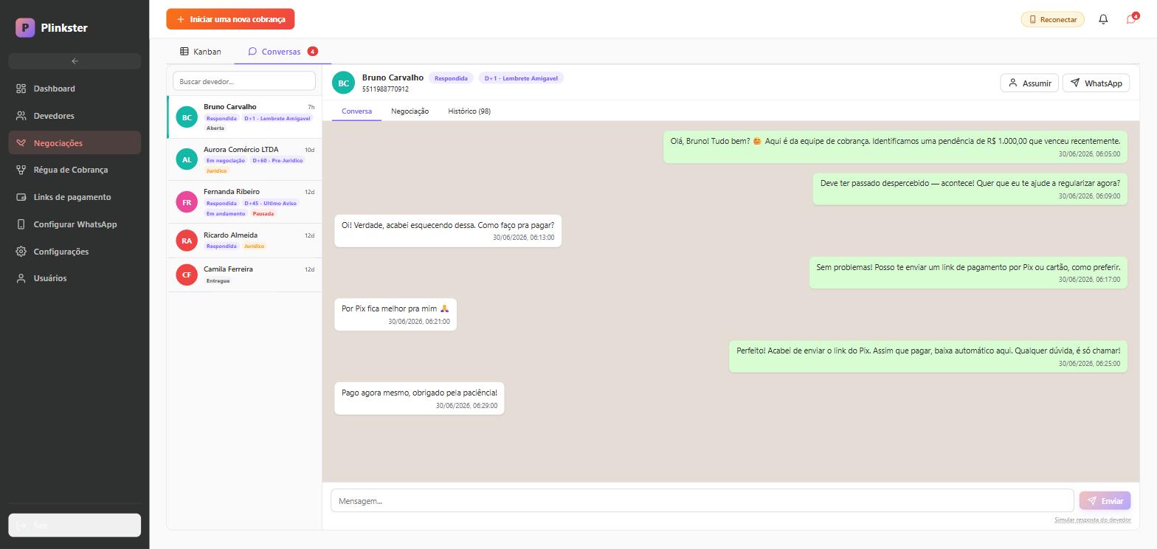Screen dimensions: 1157x549
Task: Click the Usuários person icon
Action: point(21,278)
